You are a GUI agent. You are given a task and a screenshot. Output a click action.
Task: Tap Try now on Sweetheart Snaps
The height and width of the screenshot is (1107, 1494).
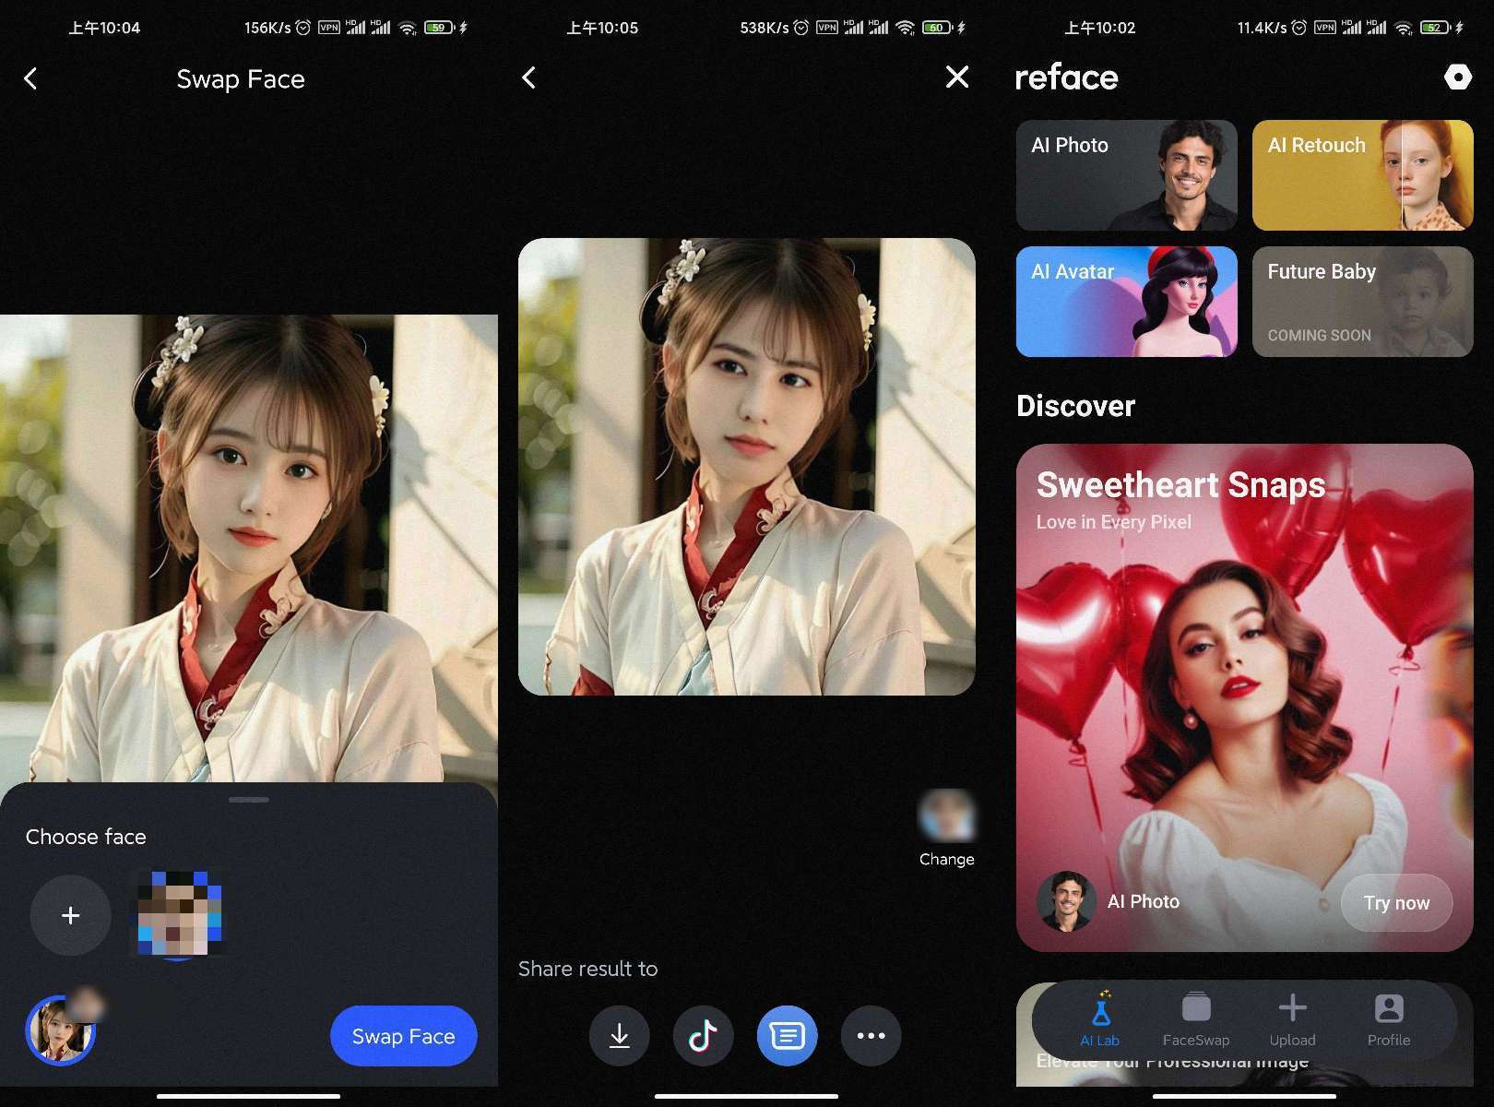pos(1396,902)
